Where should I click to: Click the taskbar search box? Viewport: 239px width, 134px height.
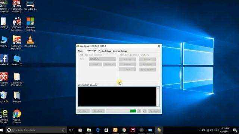pos(36,130)
